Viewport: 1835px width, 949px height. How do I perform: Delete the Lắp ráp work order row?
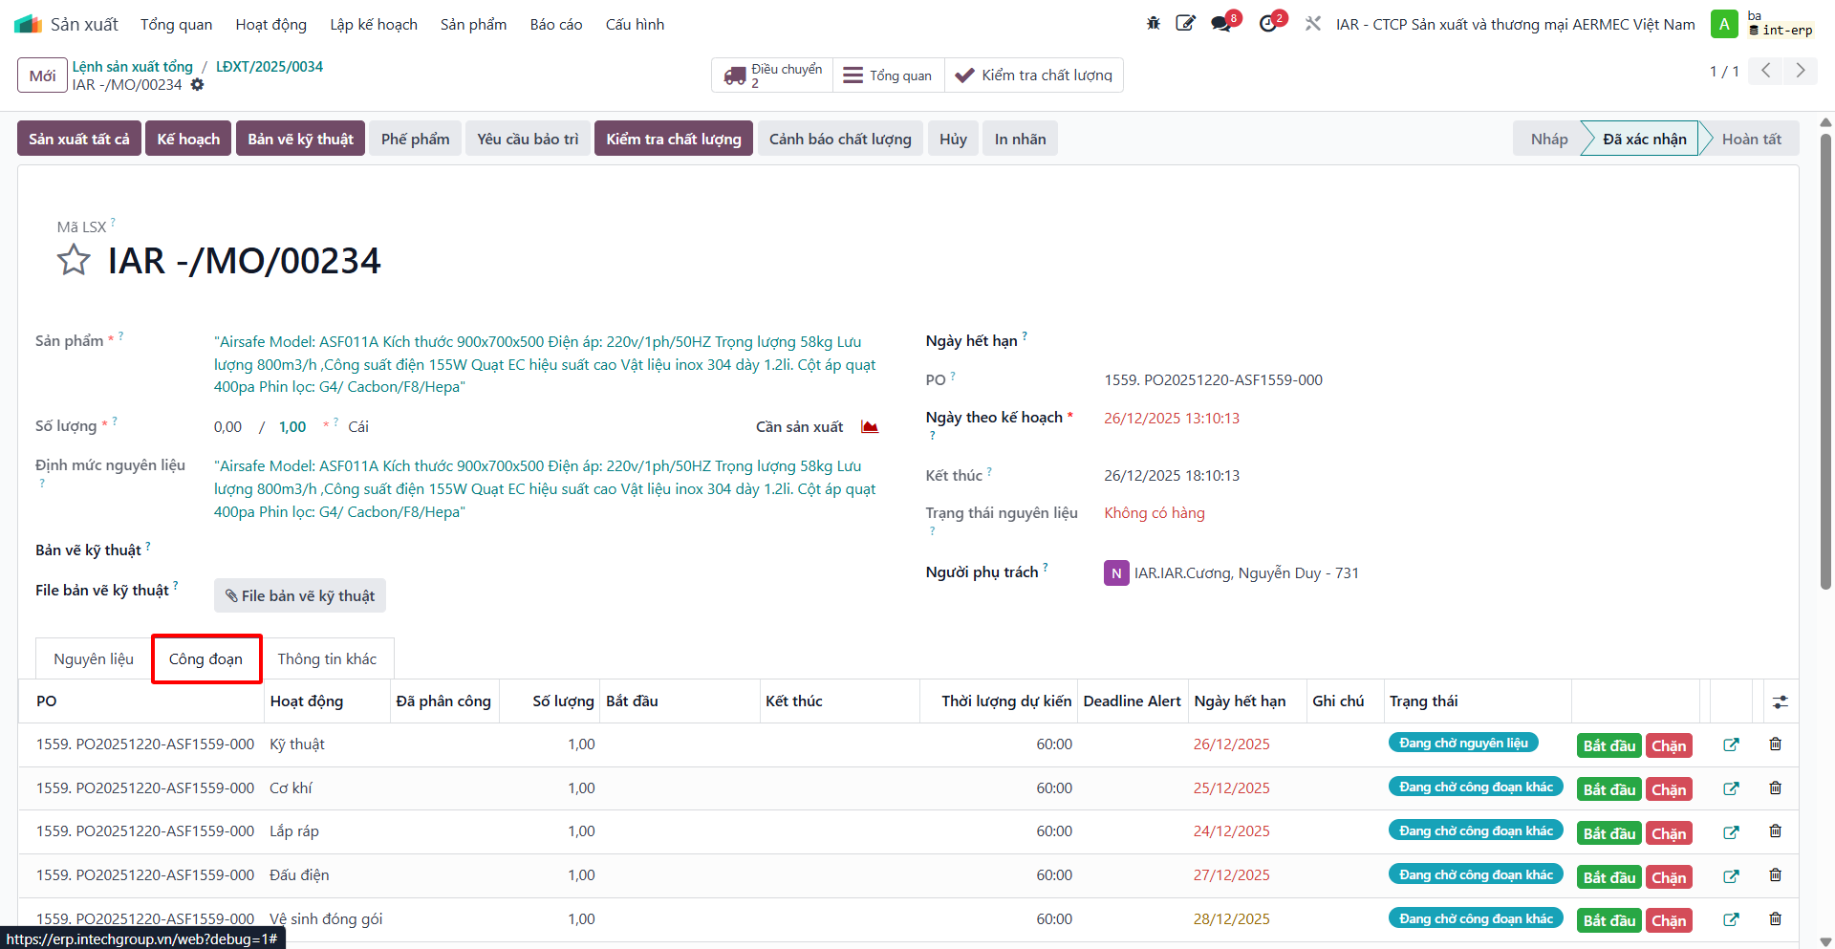pos(1775,831)
